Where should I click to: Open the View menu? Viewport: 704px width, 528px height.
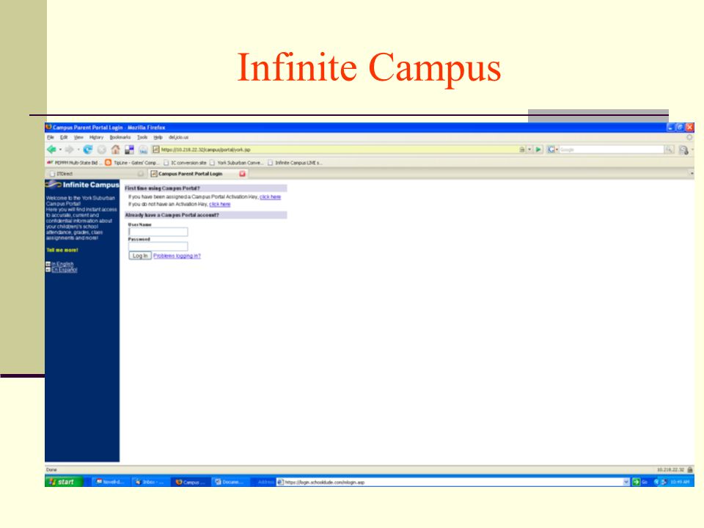(78, 137)
